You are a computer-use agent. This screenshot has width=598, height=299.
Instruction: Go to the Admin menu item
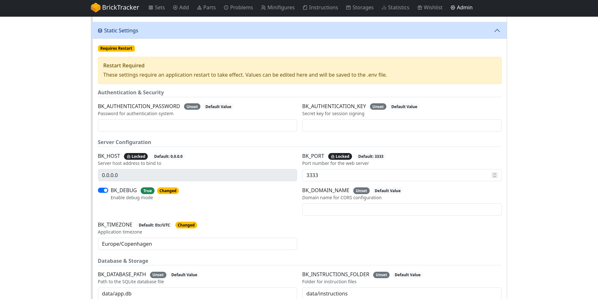(x=461, y=8)
